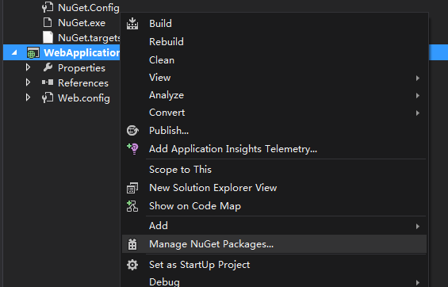The width and height of the screenshot is (448, 287).
Task: Open the View submenu arrow
Action: coord(418,78)
